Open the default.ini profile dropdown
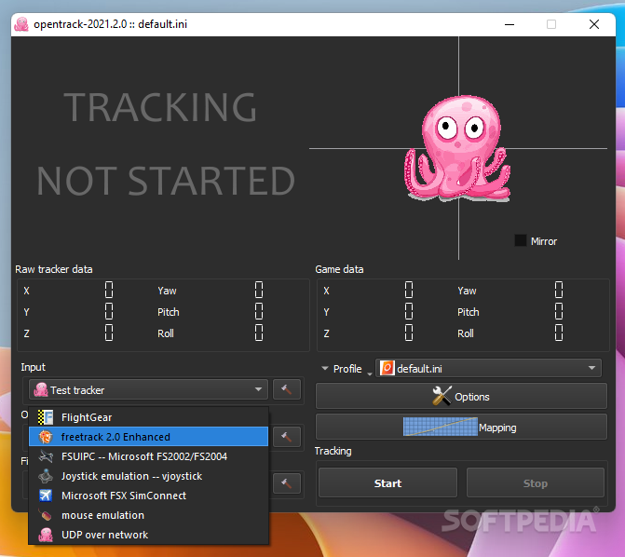 click(x=488, y=368)
